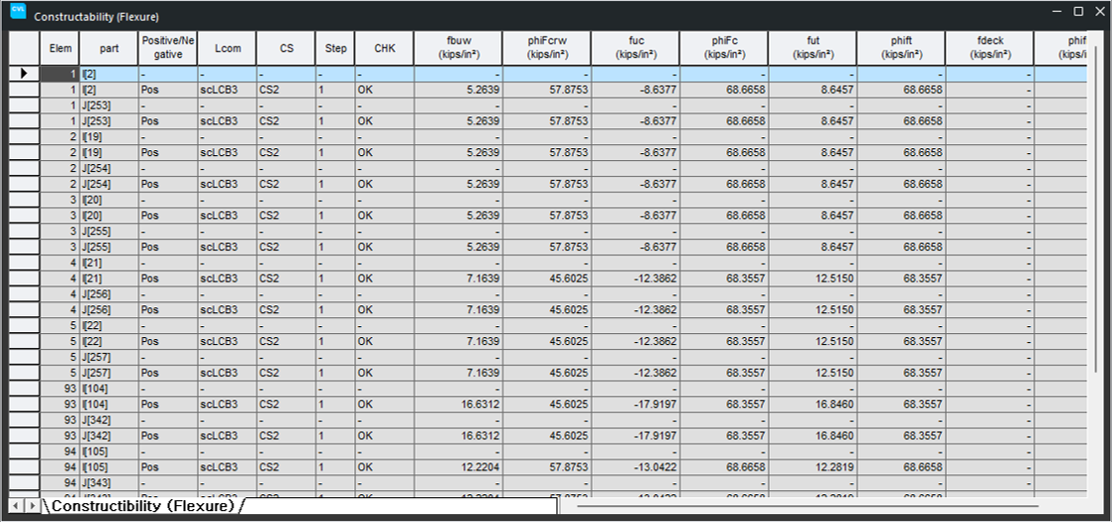Click the J[343] part cell
The width and height of the screenshot is (1112, 522).
pos(109,483)
